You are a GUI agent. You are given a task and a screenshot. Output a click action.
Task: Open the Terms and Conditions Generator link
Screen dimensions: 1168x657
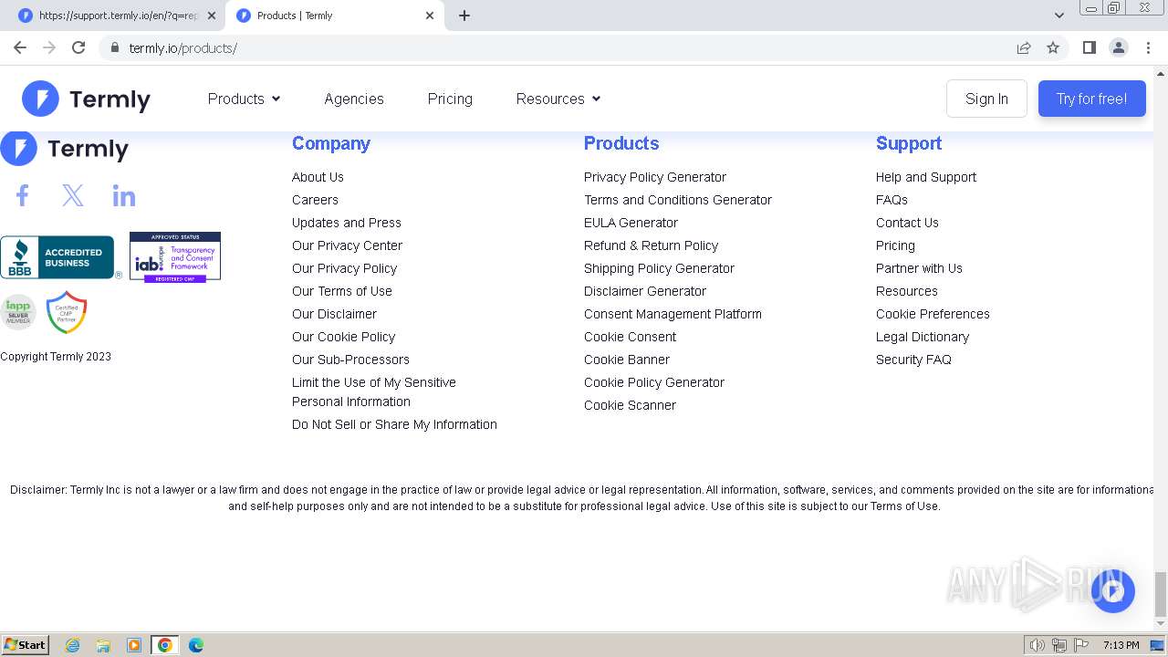[678, 200]
